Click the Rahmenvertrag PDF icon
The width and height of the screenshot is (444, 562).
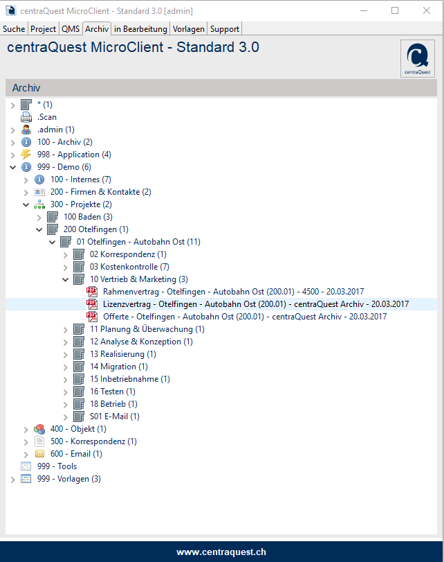[92, 291]
